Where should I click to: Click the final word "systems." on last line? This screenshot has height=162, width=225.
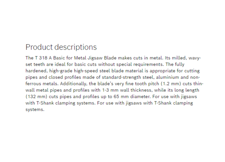point(35,110)
